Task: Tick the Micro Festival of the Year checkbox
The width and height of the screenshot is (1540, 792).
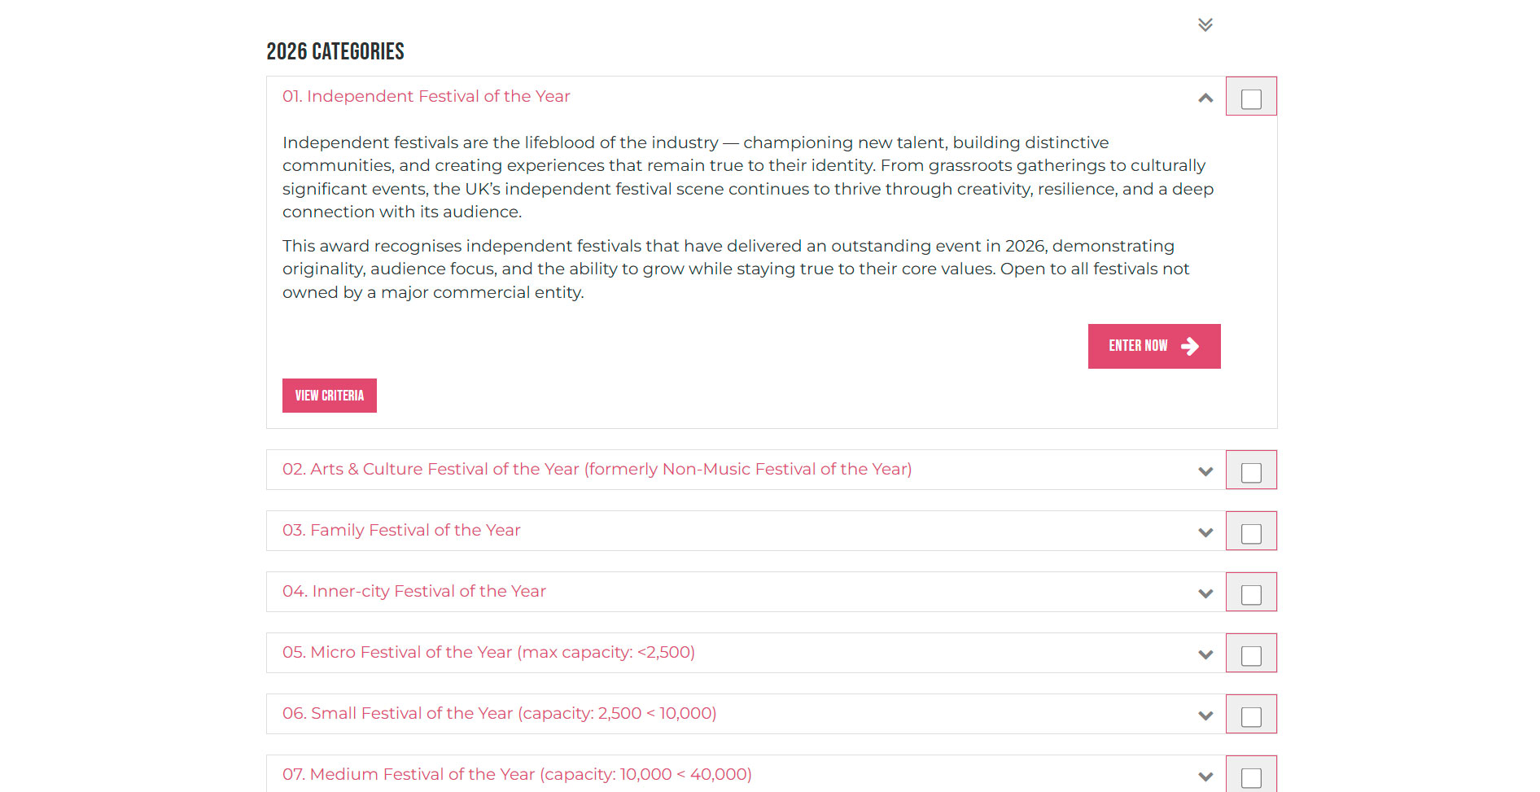Action: (1251, 656)
